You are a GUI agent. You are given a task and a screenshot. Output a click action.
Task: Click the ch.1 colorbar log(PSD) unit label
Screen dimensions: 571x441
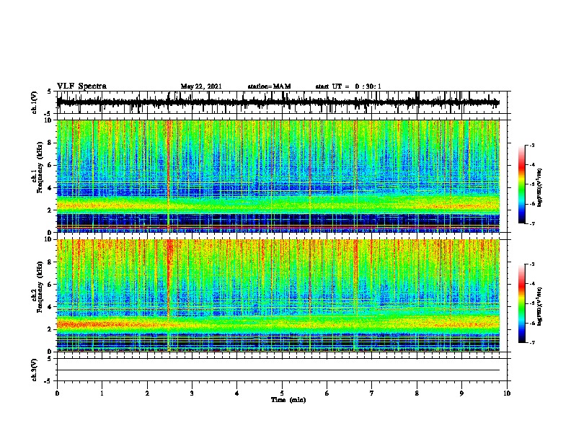click(x=540, y=188)
